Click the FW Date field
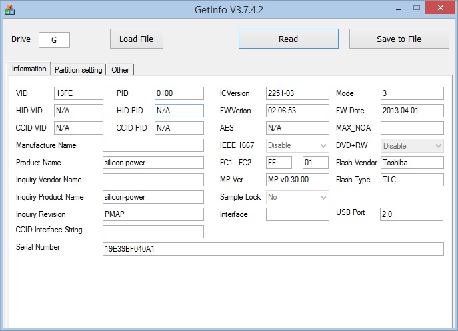The height and width of the screenshot is (331, 458). [412, 111]
